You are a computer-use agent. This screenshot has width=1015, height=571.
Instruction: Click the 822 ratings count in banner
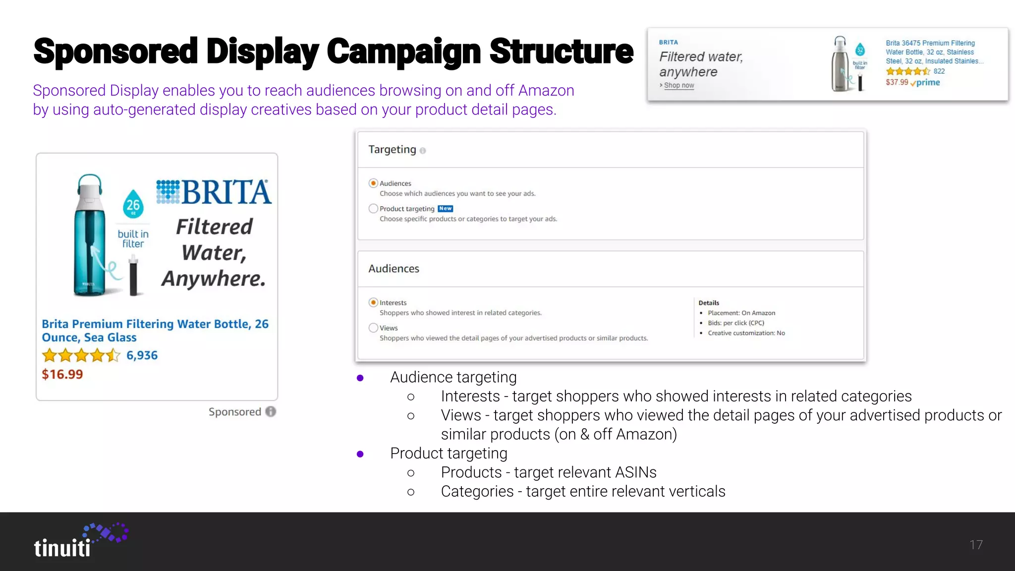pos(939,71)
